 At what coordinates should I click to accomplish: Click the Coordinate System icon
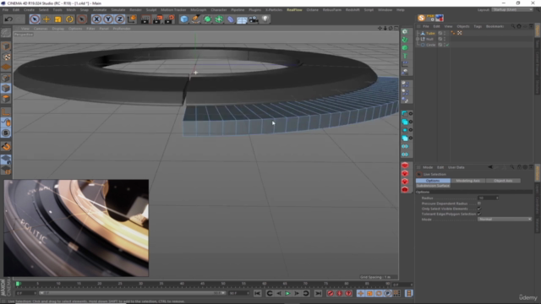tap(132, 19)
